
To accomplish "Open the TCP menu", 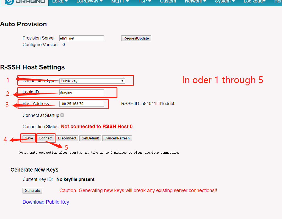I will 144,1.
